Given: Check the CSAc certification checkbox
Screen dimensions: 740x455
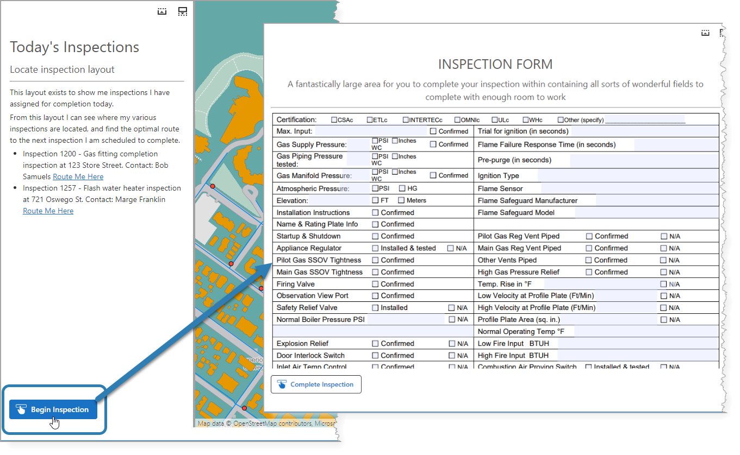Looking at the screenshot, I should (333, 120).
